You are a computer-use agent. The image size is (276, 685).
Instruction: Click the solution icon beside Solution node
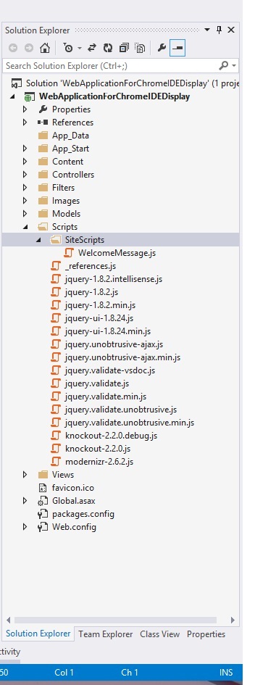(17, 83)
